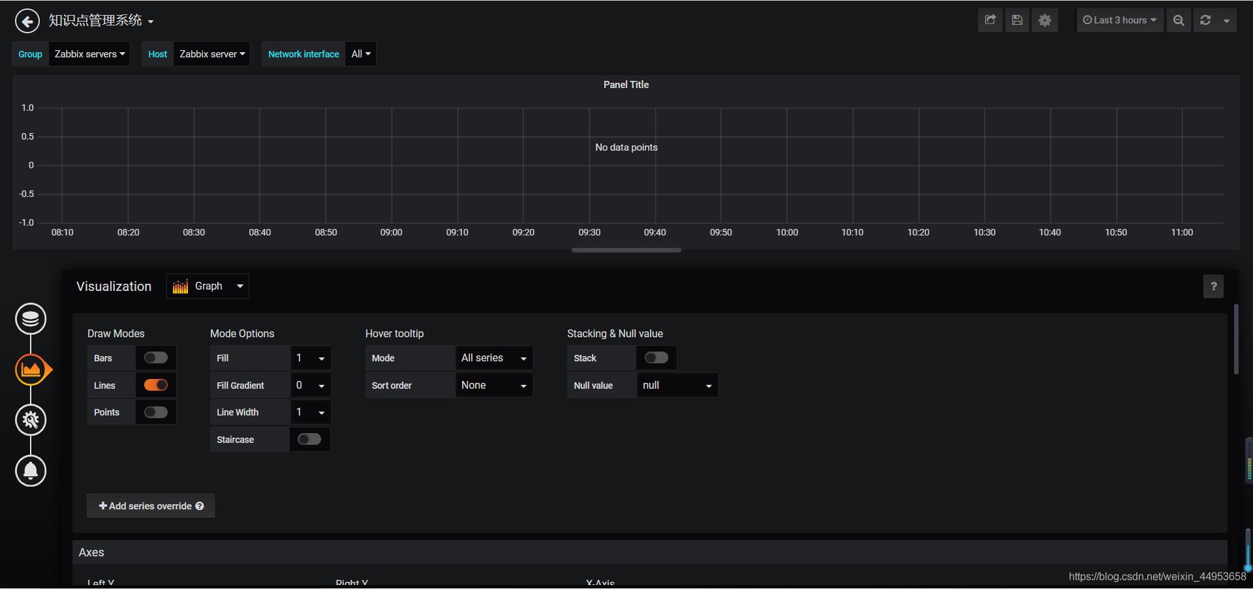
Task: Go back using the arrow icon
Action: (x=27, y=21)
